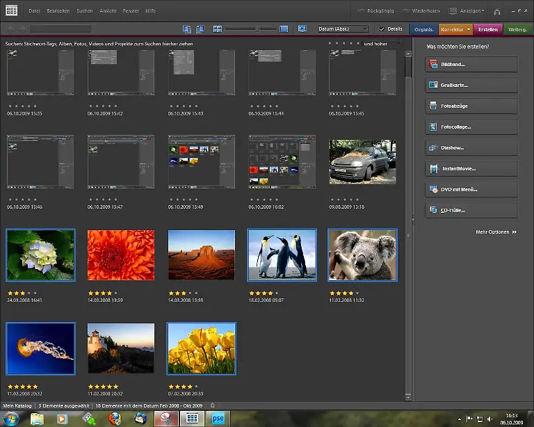Image resolution: width=534 pixels, height=427 pixels.
Task: Click the Organizer grid icon at top left
Action: pos(12,11)
